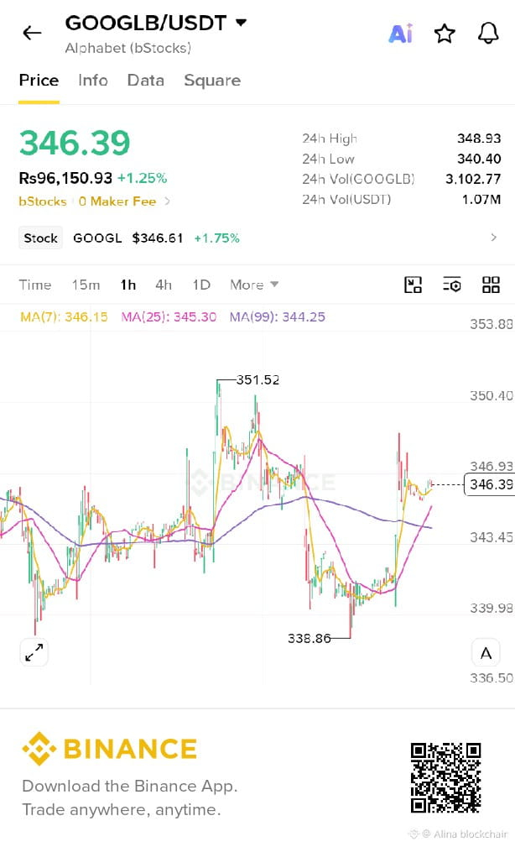Click the +1.75% stock change

coord(216,238)
